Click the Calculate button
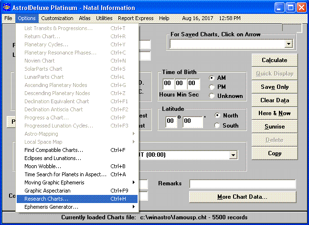This screenshot has height=225, width=309. click(275, 60)
